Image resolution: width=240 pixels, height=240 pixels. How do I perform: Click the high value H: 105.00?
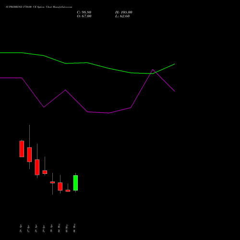pos(124,12)
